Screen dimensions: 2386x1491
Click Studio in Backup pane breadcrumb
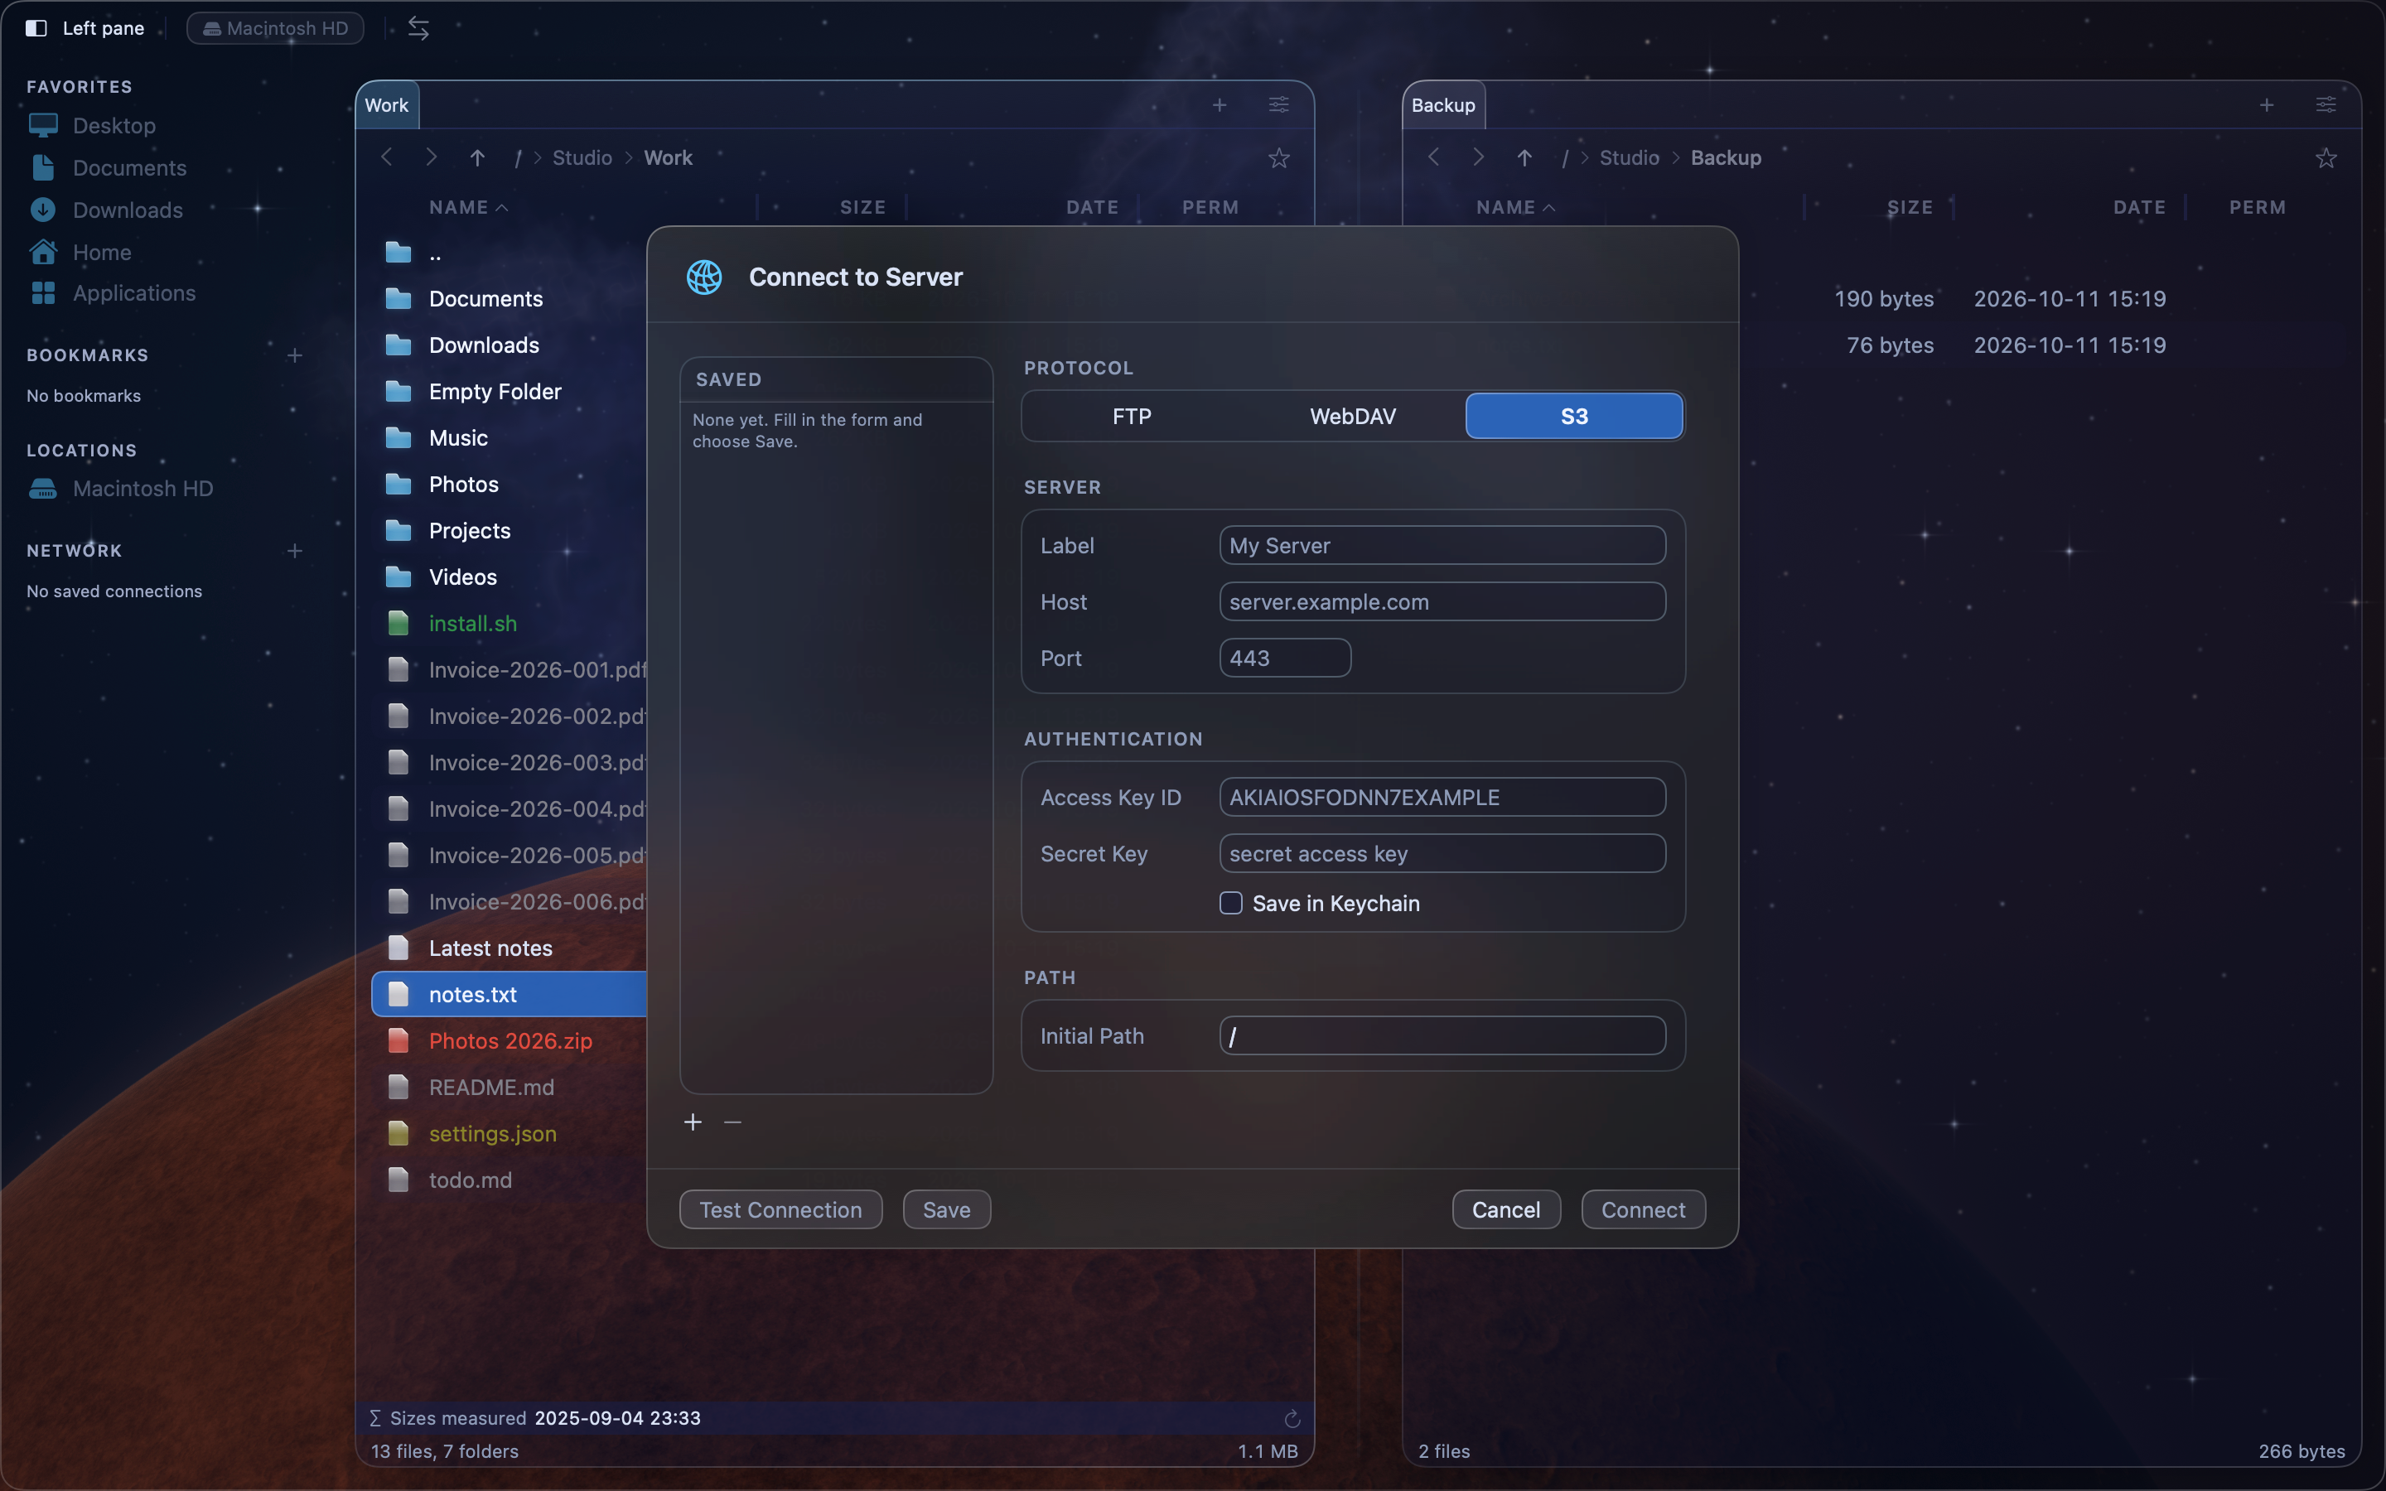tap(1629, 157)
